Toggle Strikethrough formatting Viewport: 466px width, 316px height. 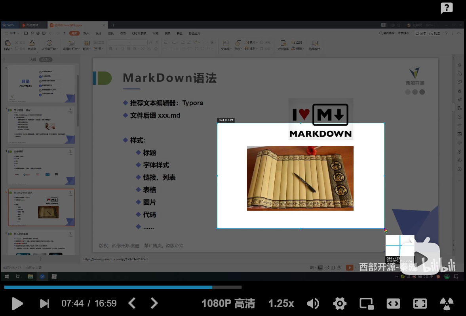(129, 49)
